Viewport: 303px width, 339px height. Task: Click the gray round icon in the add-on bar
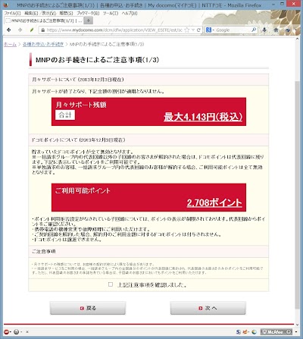(17, 331)
